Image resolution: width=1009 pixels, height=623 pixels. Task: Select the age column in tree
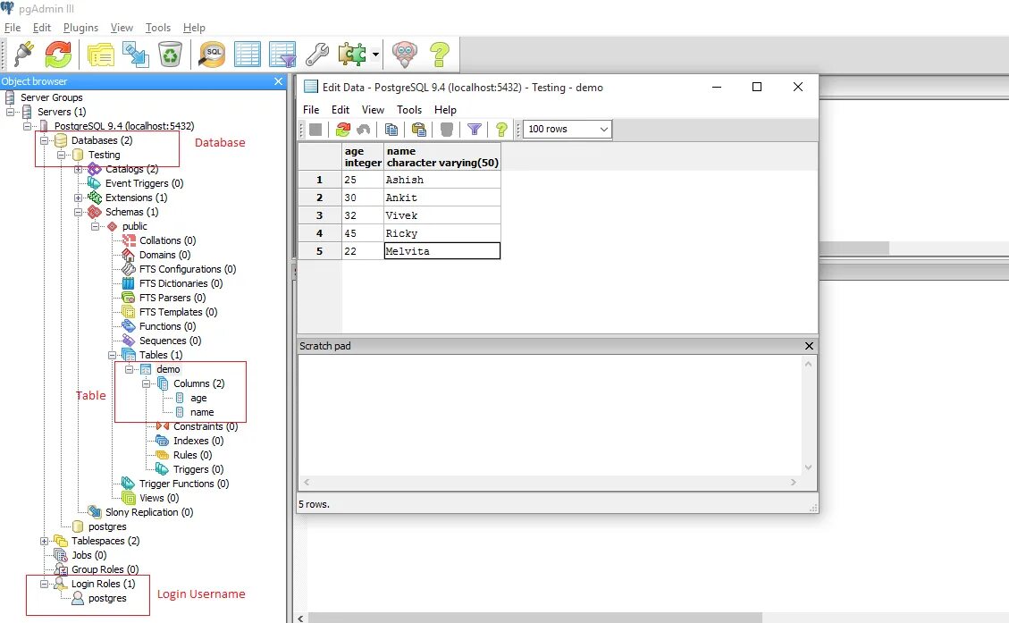coord(198,398)
